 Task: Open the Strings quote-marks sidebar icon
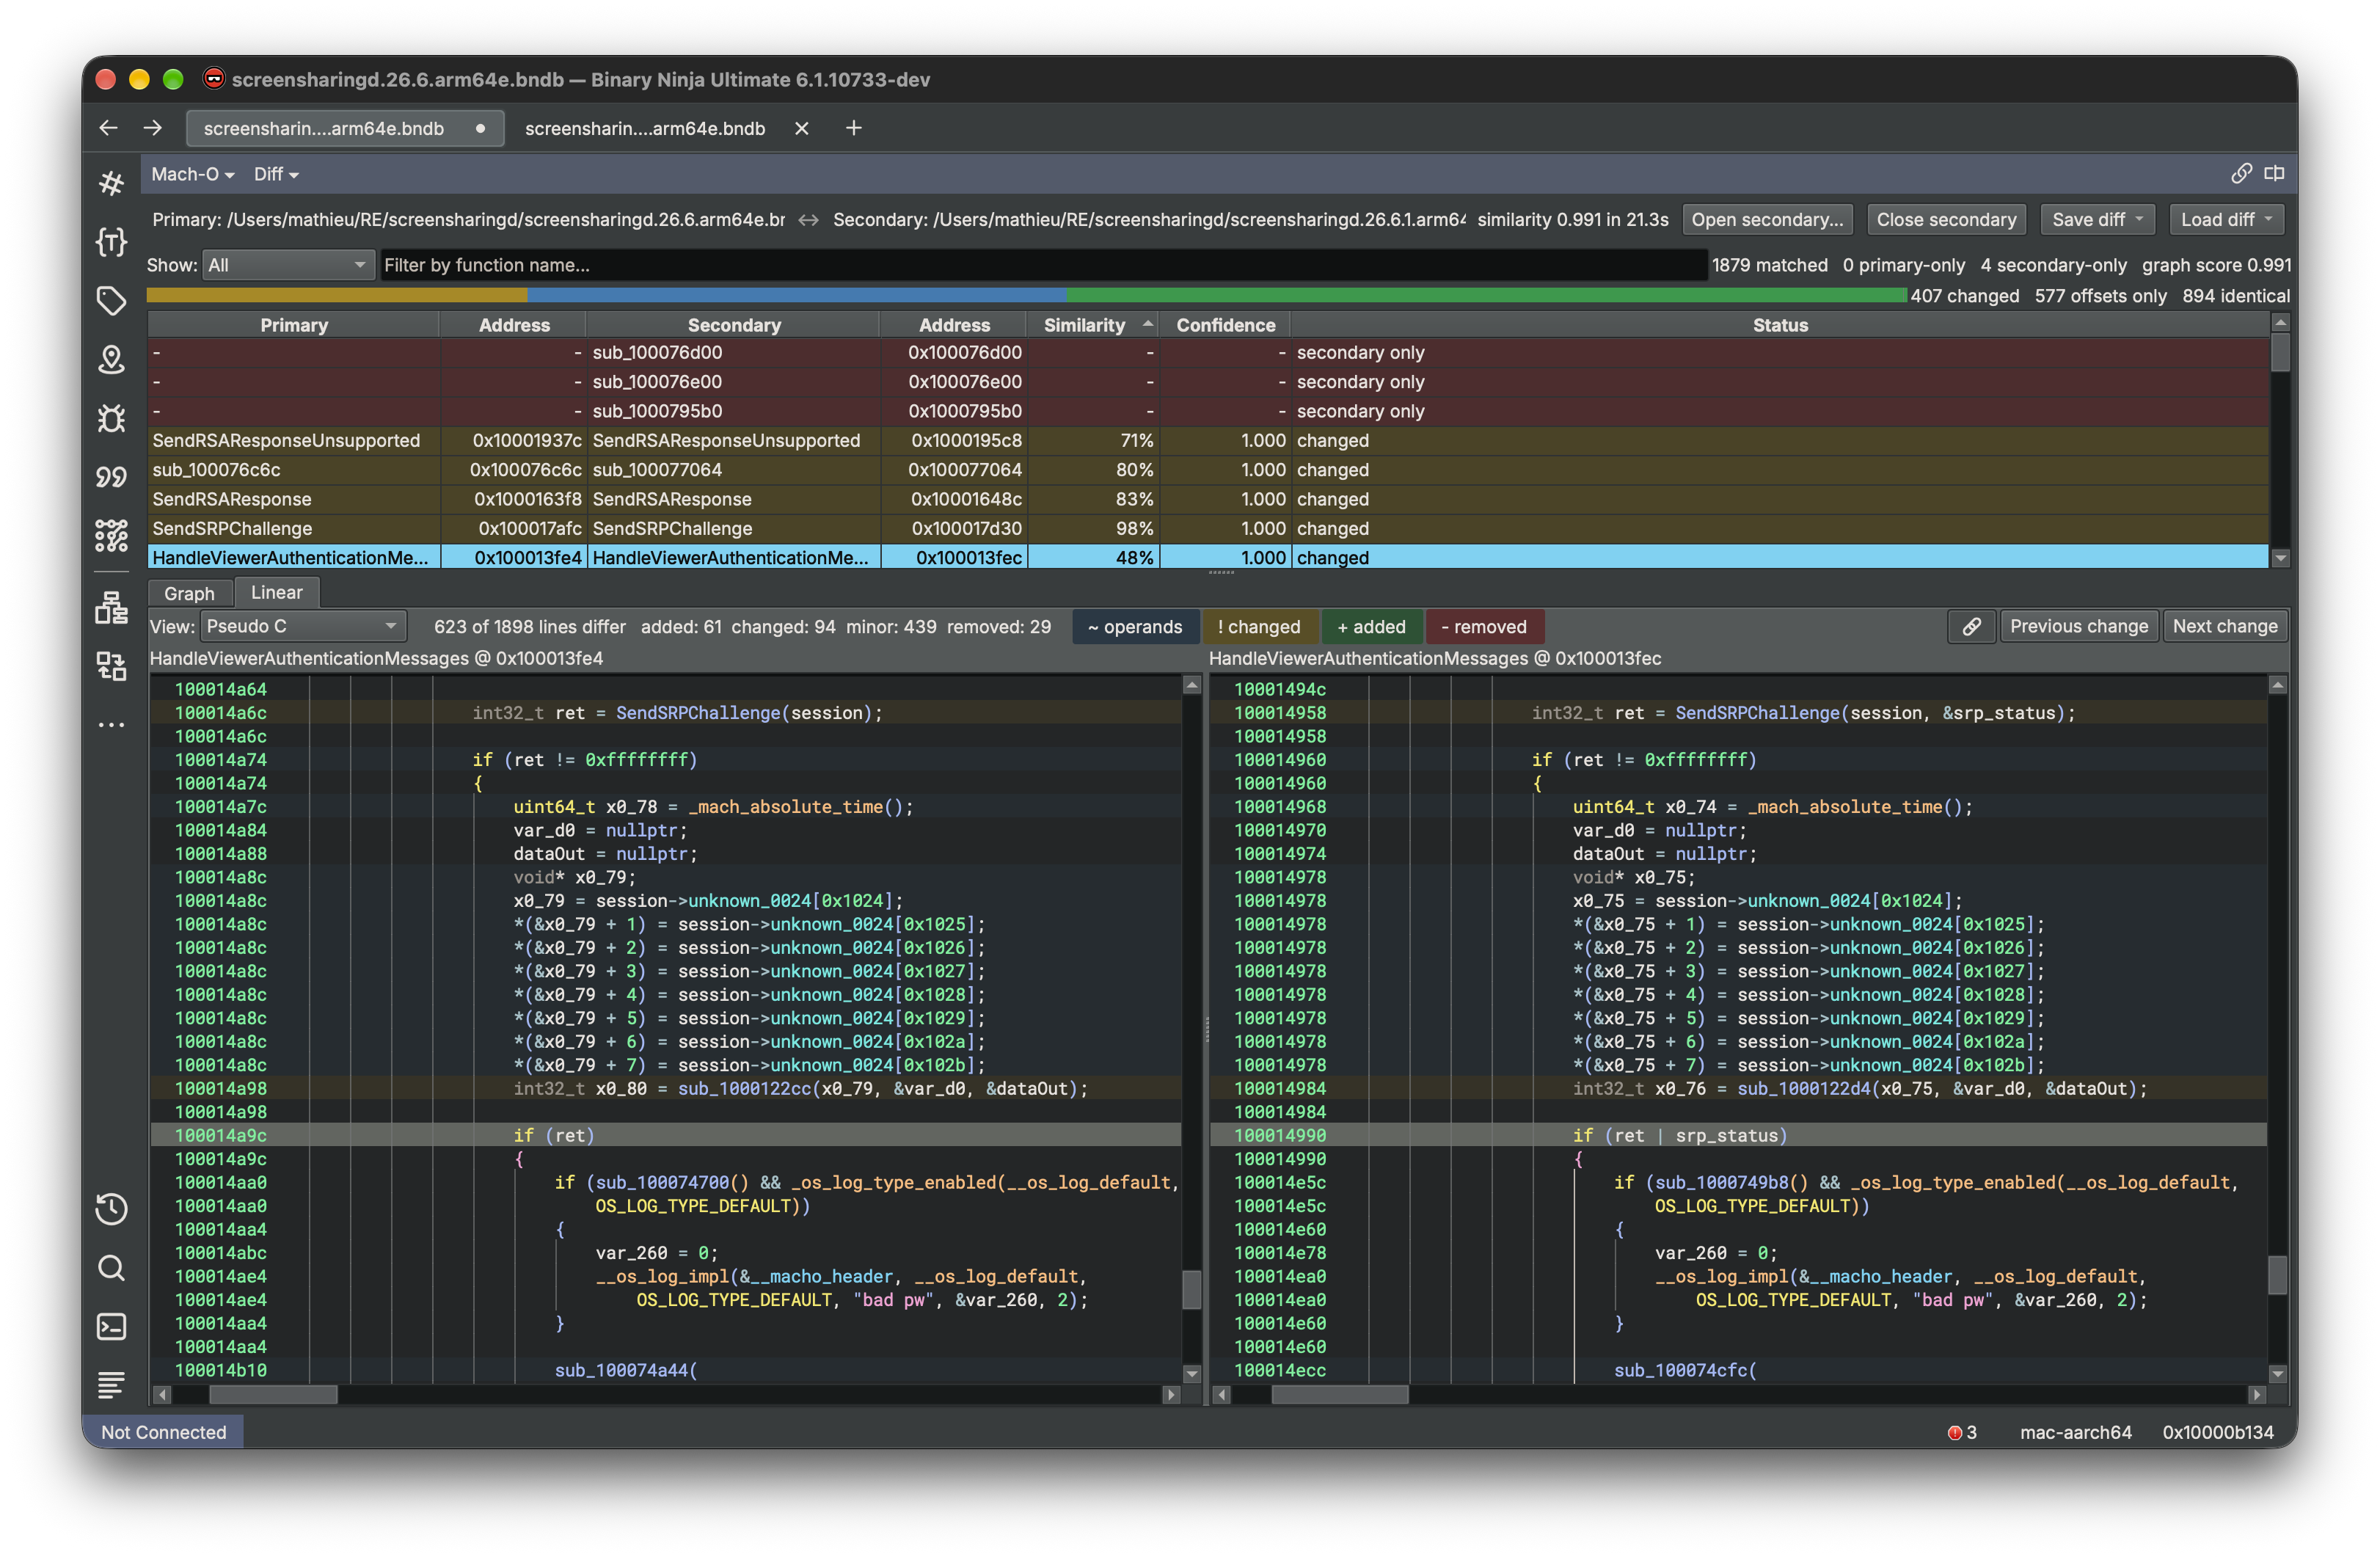111,477
